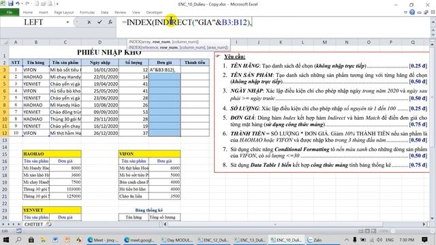This screenshot has height=245, width=436.
Task: Click inside the formula bar text
Action: 187,22
